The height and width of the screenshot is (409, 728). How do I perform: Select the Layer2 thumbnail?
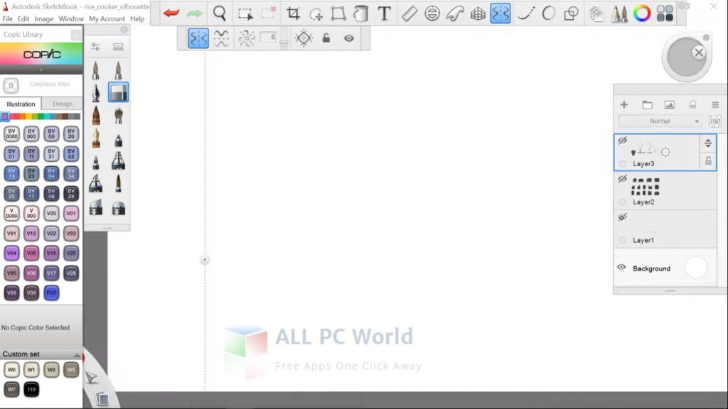646,186
